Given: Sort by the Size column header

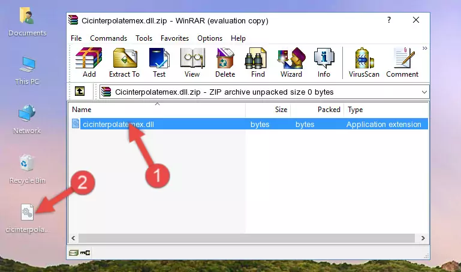Looking at the screenshot, I should (268, 110).
